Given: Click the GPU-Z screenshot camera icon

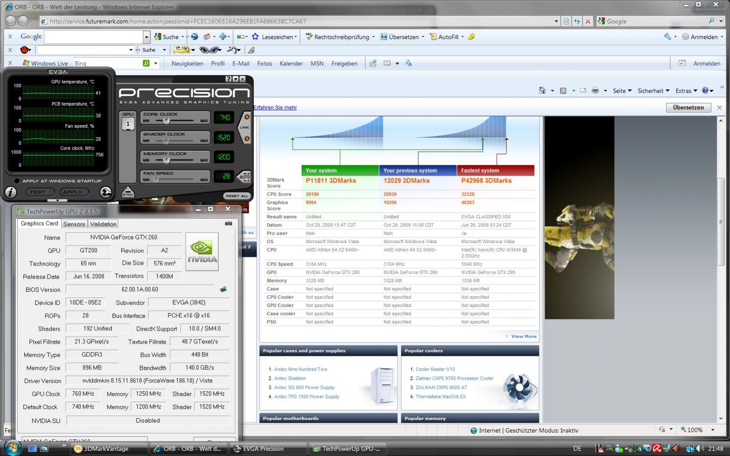Looking at the screenshot, I should click(x=228, y=223).
